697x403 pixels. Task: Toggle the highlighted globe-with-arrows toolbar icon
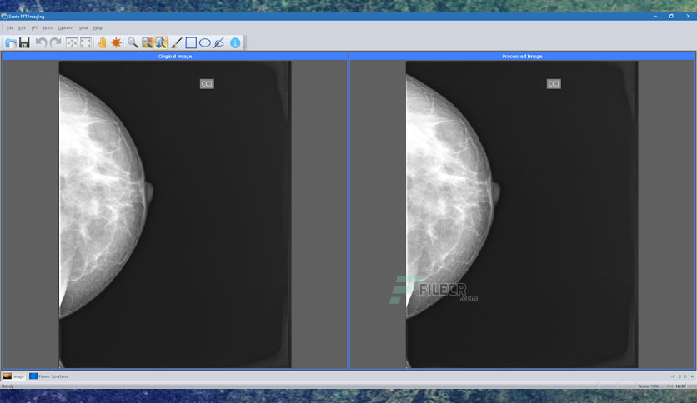(x=161, y=42)
